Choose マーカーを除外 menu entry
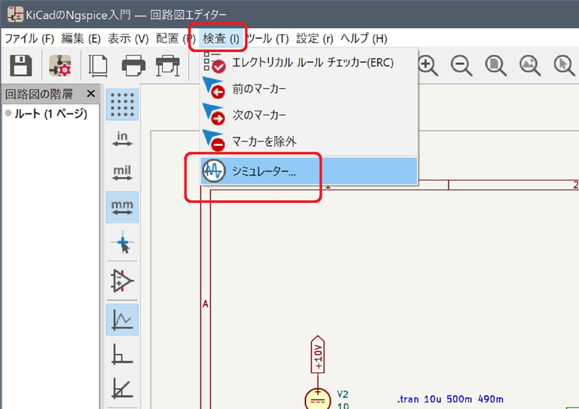The image size is (579, 409). [309, 141]
